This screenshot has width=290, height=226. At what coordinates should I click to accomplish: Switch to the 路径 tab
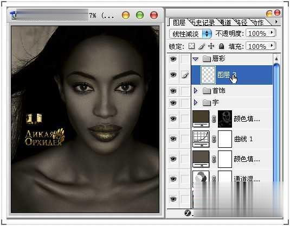[x=241, y=22]
